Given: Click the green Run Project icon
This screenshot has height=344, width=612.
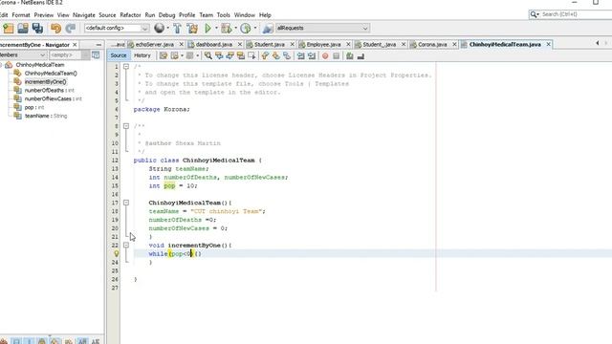Looking at the screenshot, I should pos(208,28).
